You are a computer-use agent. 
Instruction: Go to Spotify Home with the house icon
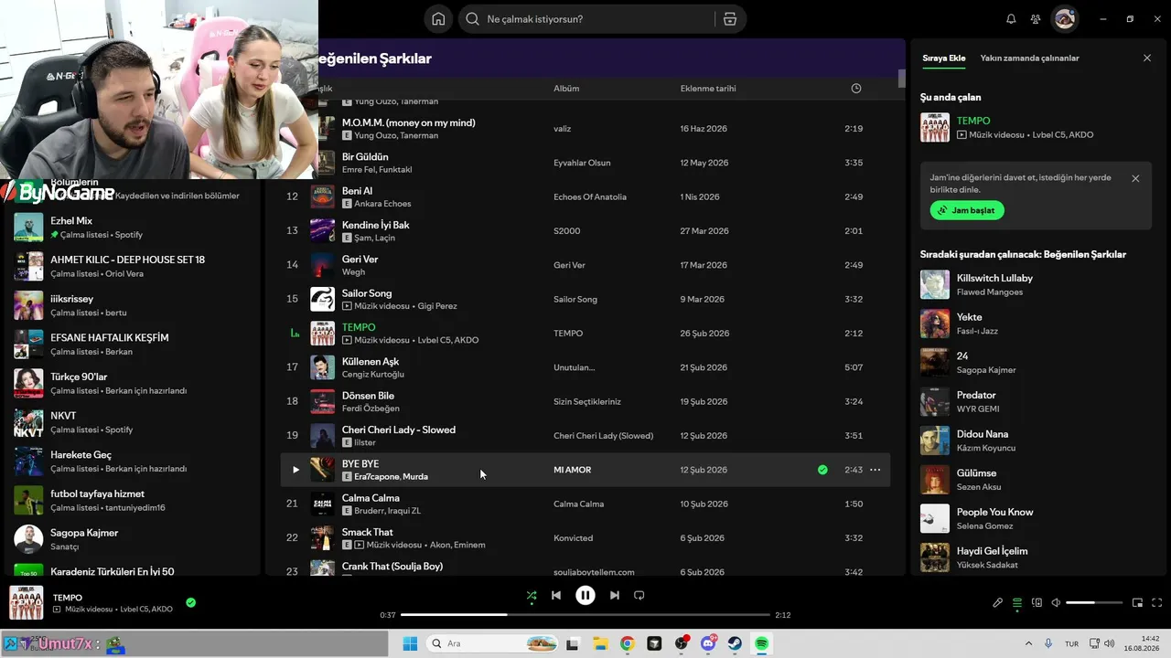[x=439, y=19]
